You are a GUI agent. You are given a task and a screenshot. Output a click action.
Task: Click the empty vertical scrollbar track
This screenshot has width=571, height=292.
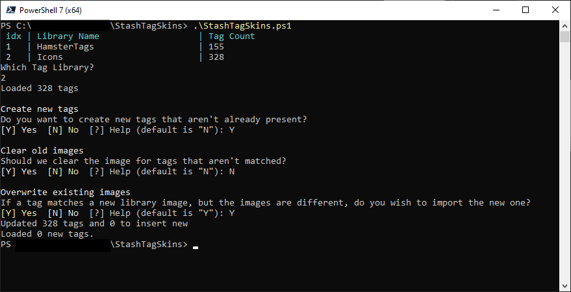[x=565, y=161]
